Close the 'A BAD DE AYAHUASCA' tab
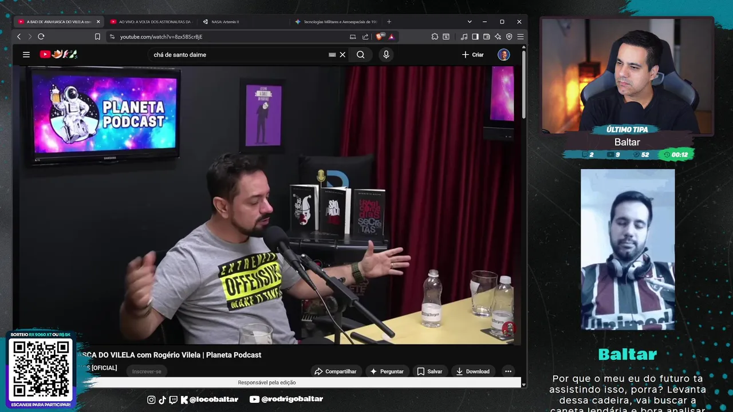 click(x=98, y=22)
